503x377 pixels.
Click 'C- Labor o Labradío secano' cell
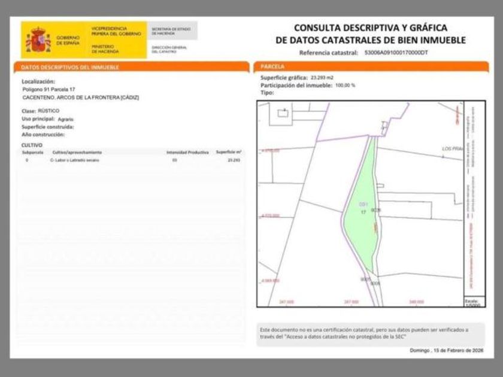tap(75, 160)
